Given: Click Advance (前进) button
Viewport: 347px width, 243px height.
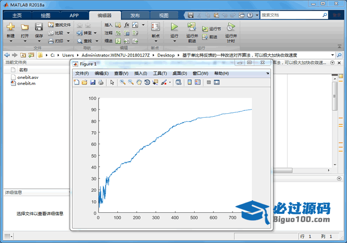Looking at the screenshot, I should pos(210,37).
